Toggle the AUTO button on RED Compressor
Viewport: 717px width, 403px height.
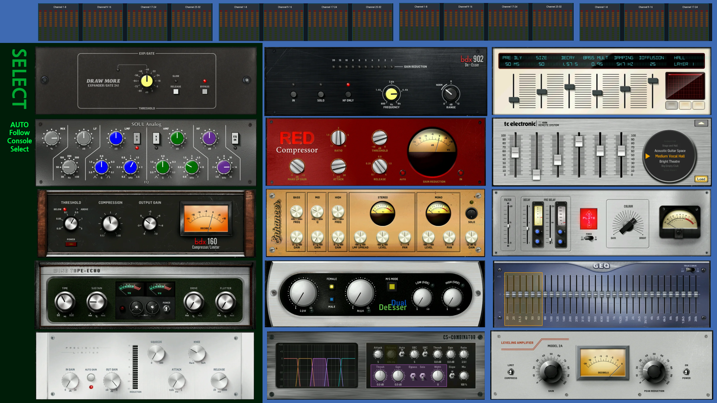pos(403,173)
